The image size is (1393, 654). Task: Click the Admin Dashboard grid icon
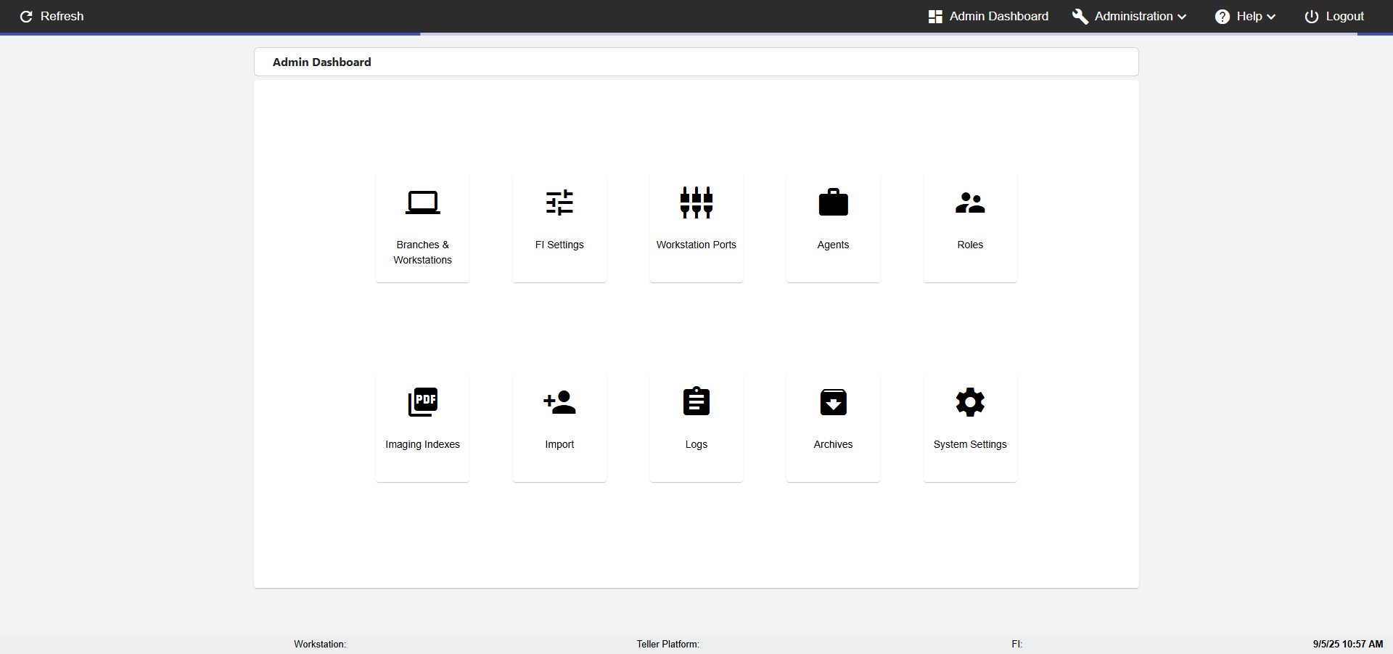[935, 16]
